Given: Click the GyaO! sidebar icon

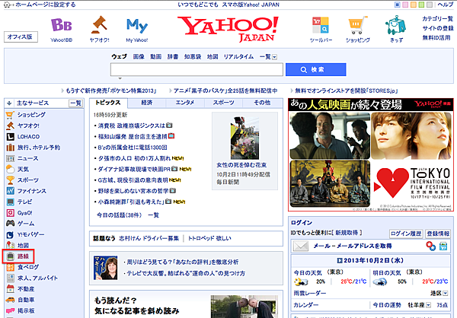Looking at the screenshot, I should pos(10,213).
